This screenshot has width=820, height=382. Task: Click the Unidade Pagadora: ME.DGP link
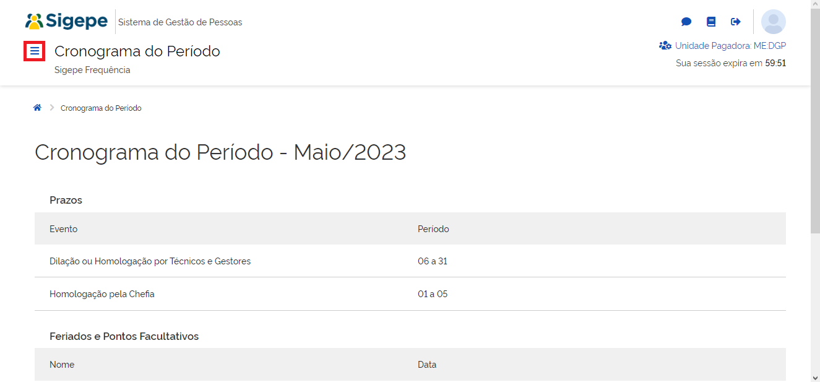coord(730,46)
